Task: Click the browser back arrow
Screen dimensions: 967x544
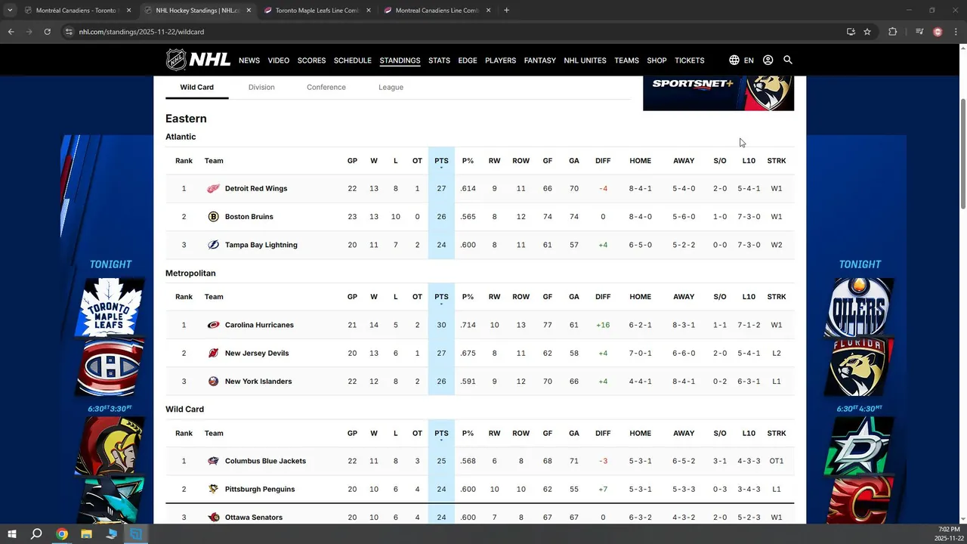Action: [x=11, y=32]
